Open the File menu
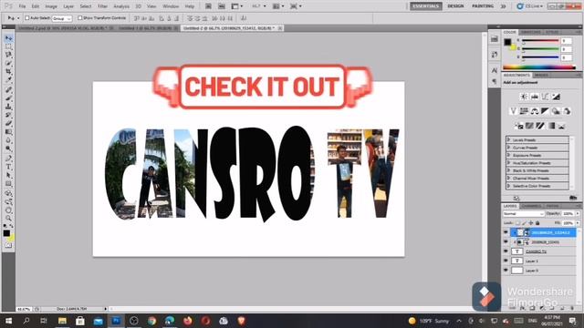Viewport: 584px width, 328px height. click(x=22, y=6)
